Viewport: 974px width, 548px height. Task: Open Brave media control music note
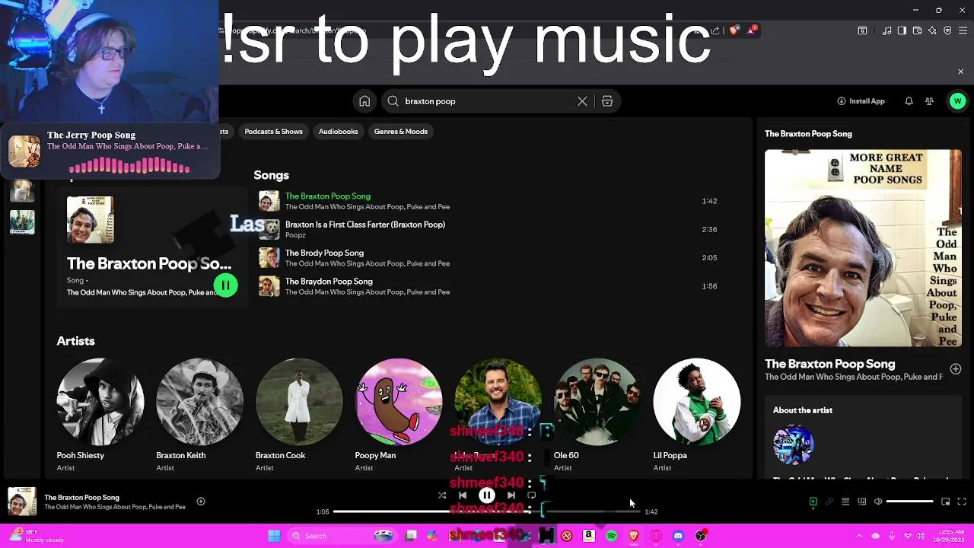point(887,30)
